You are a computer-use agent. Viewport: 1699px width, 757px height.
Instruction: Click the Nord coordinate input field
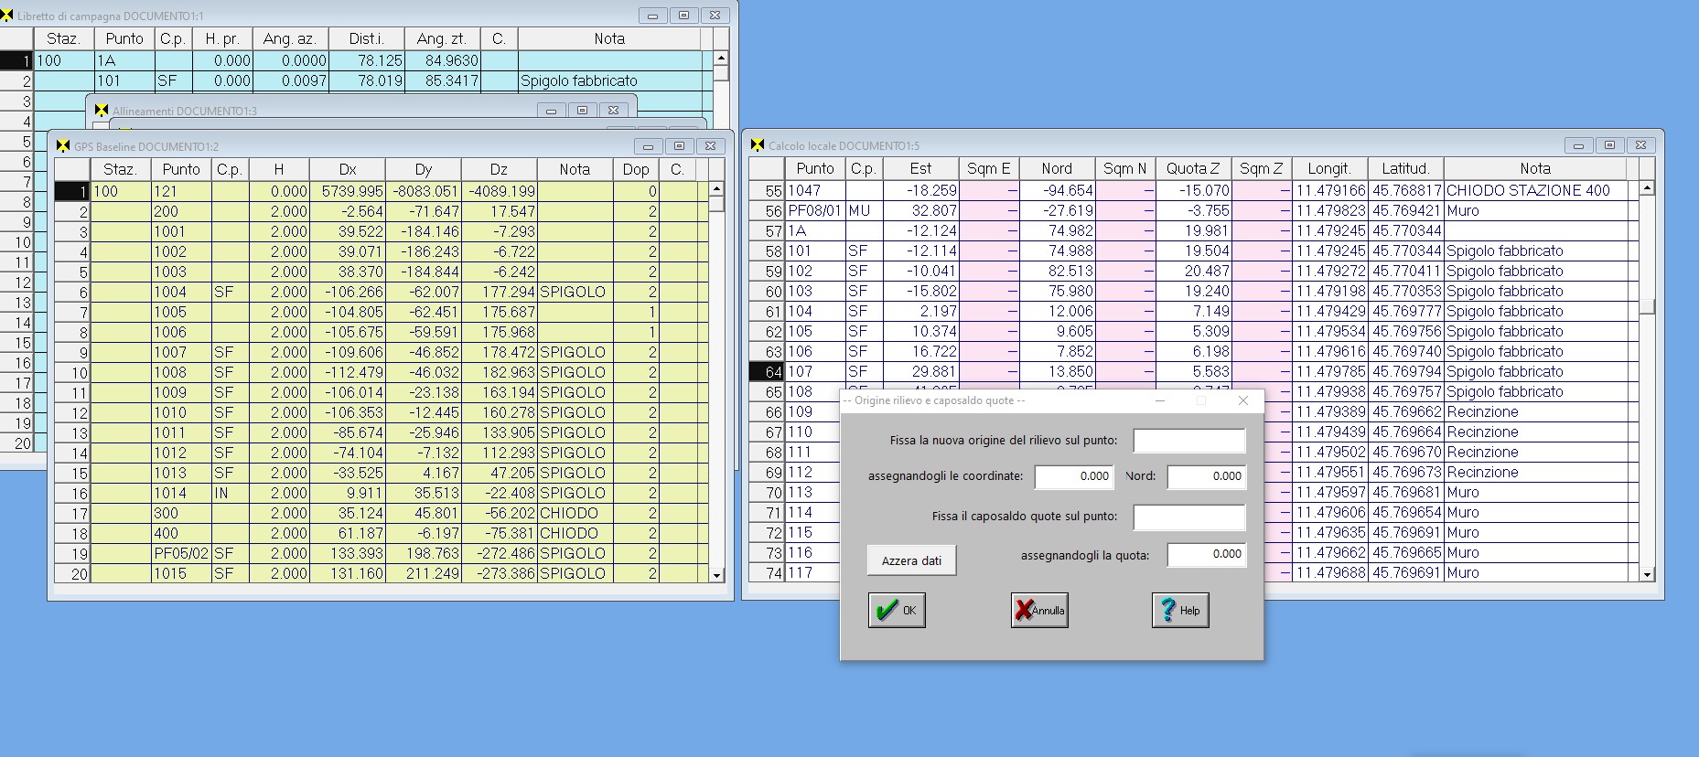[1206, 476]
